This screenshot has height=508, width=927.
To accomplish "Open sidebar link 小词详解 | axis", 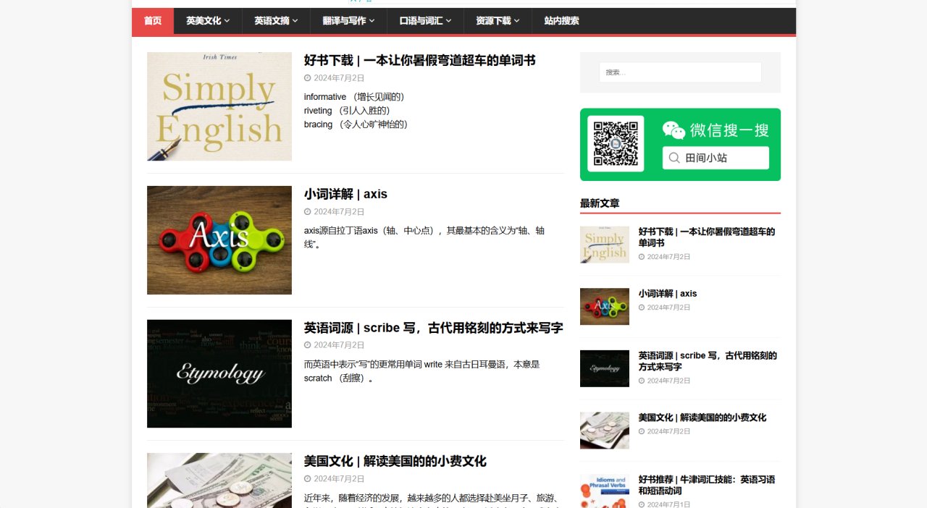I will (x=667, y=294).
